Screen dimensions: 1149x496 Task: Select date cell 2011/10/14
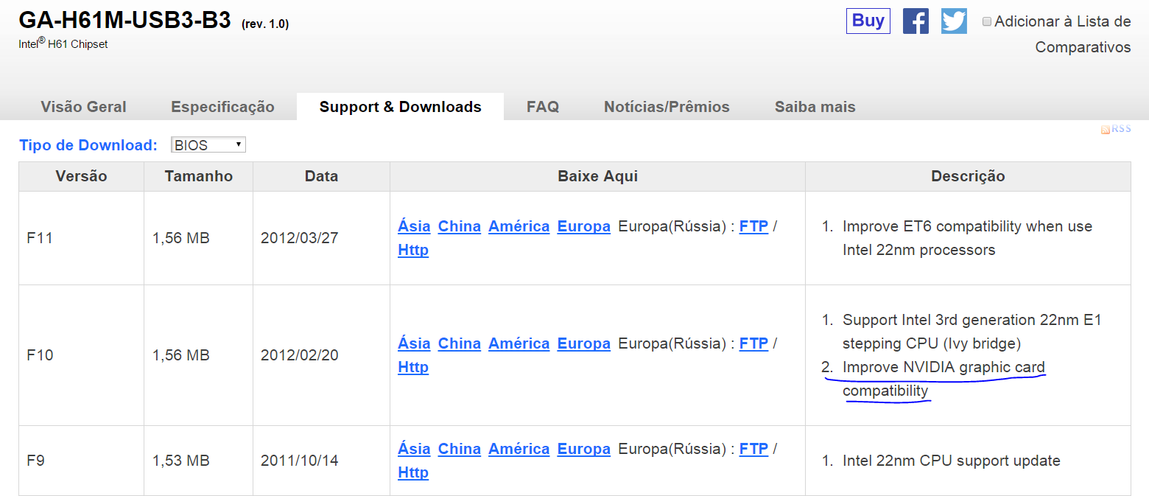point(321,461)
